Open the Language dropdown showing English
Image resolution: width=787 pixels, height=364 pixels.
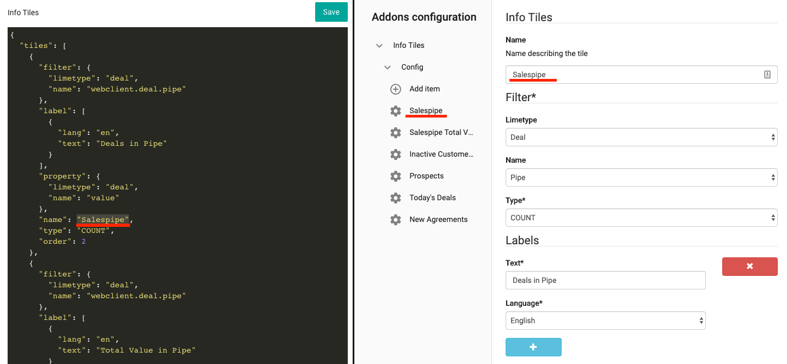point(605,320)
